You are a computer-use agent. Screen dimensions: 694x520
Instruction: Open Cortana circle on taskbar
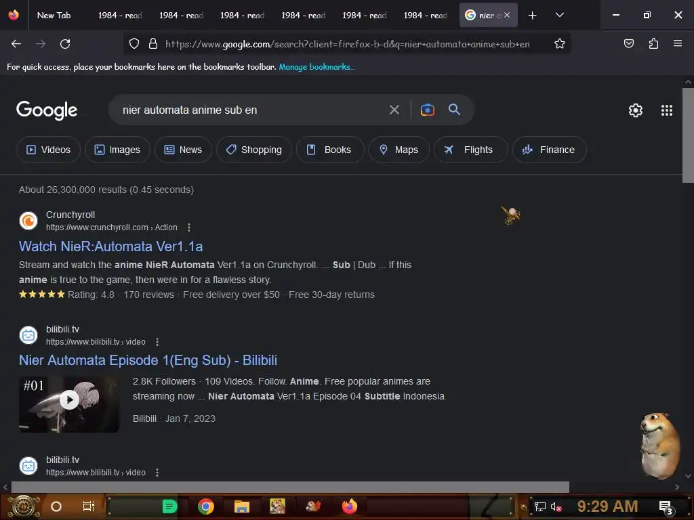point(56,506)
